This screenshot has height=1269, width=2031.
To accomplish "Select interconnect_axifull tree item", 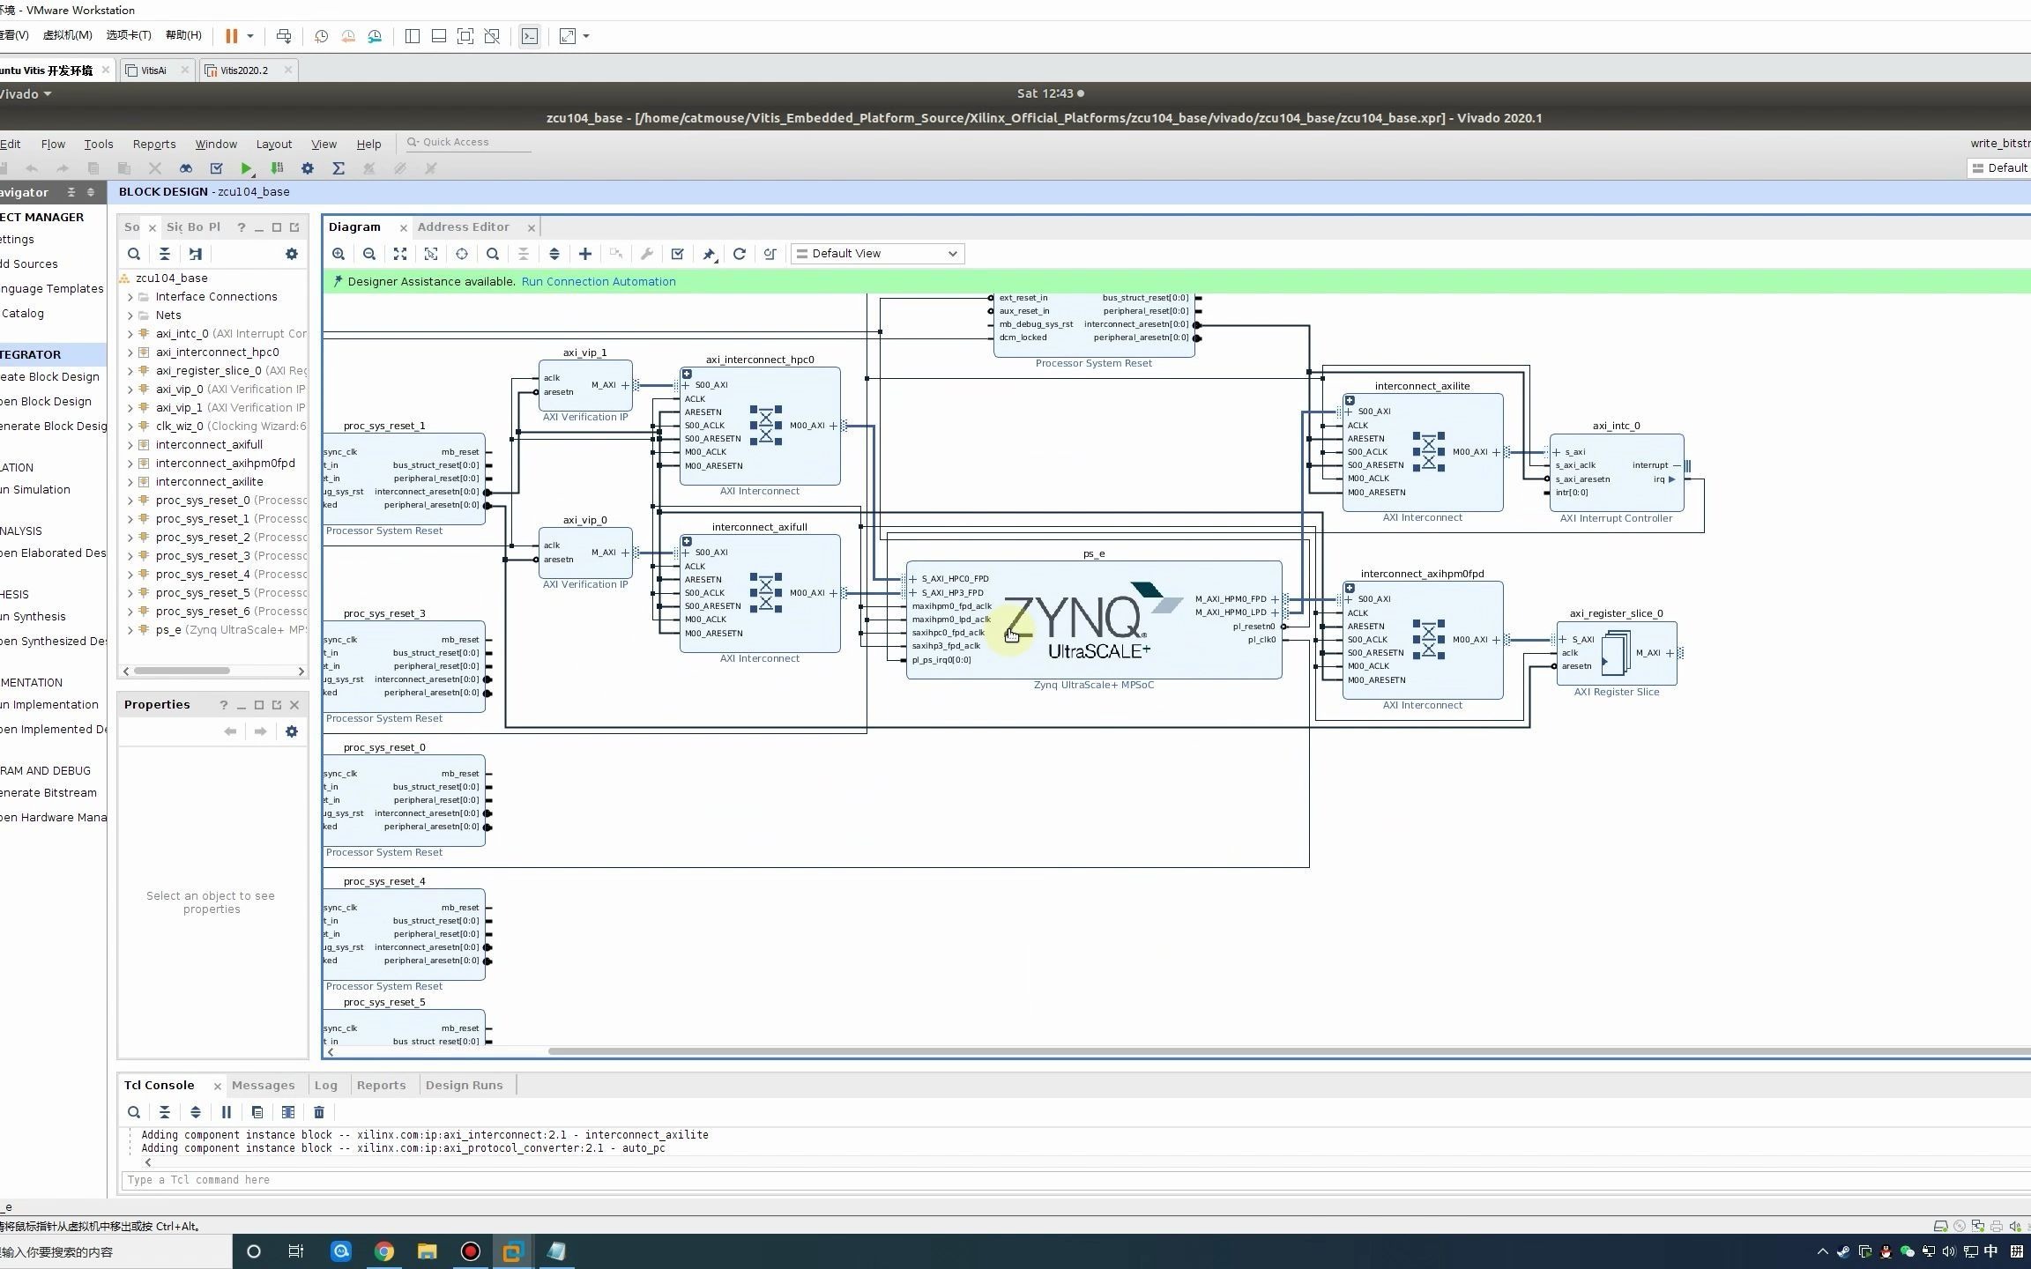I will click(209, 445).
